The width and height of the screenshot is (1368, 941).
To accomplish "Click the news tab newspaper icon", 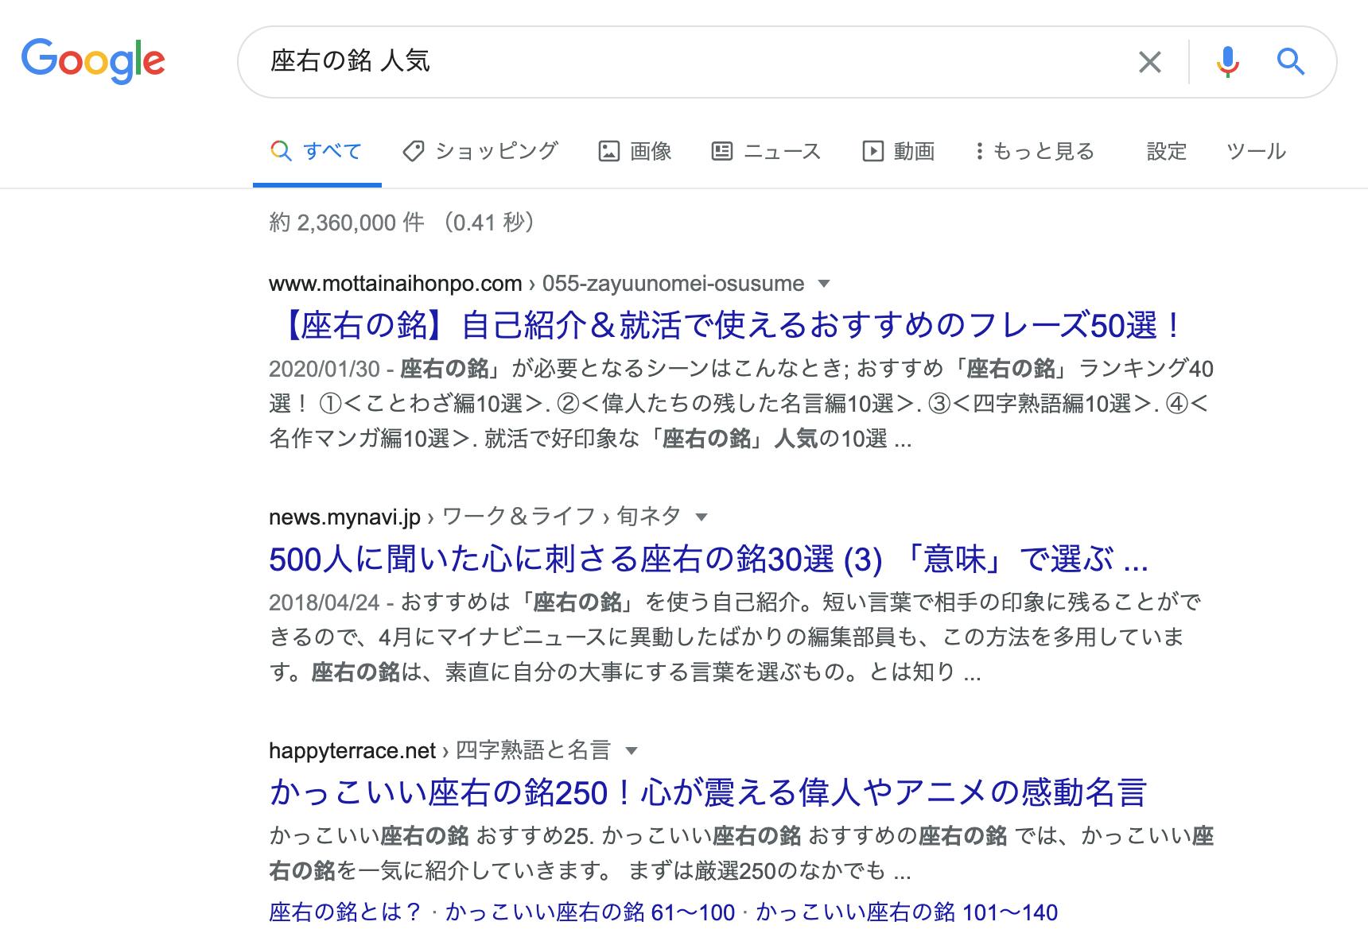I will click(x=721, y=151).
